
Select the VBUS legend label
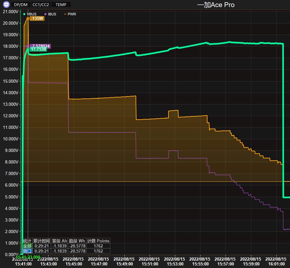click(x=32, y=14)
